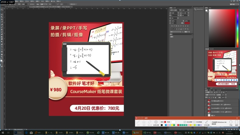Viewport: 240px width, 135px height.
Task: Click faux bold icon in Character panel
Action: (172, 26)
